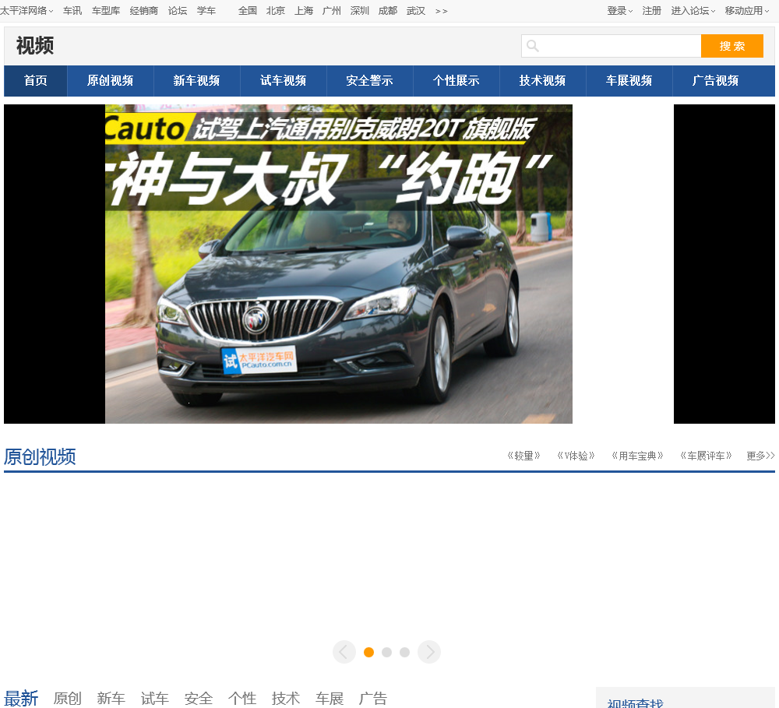The image size is (779, 708).
Task: Focus the video search input field
Action: click(x=611, y=46)
